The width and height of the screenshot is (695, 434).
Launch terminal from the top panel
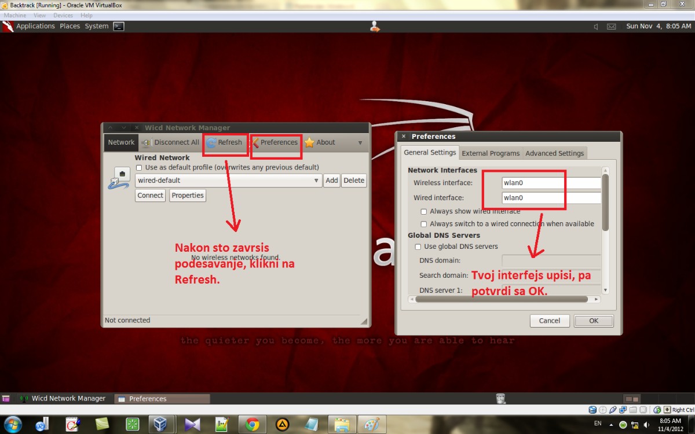[x=118, y=26]
